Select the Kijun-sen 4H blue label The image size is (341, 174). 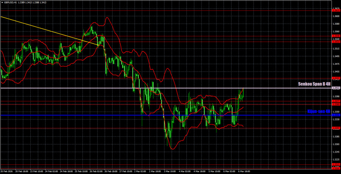coord(318,112)
